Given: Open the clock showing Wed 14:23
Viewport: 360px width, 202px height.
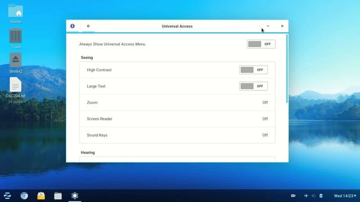Looking at the screenshot, I should pos(344,196).
